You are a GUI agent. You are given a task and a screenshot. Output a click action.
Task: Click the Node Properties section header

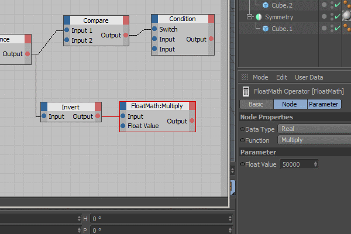[295, 117]
